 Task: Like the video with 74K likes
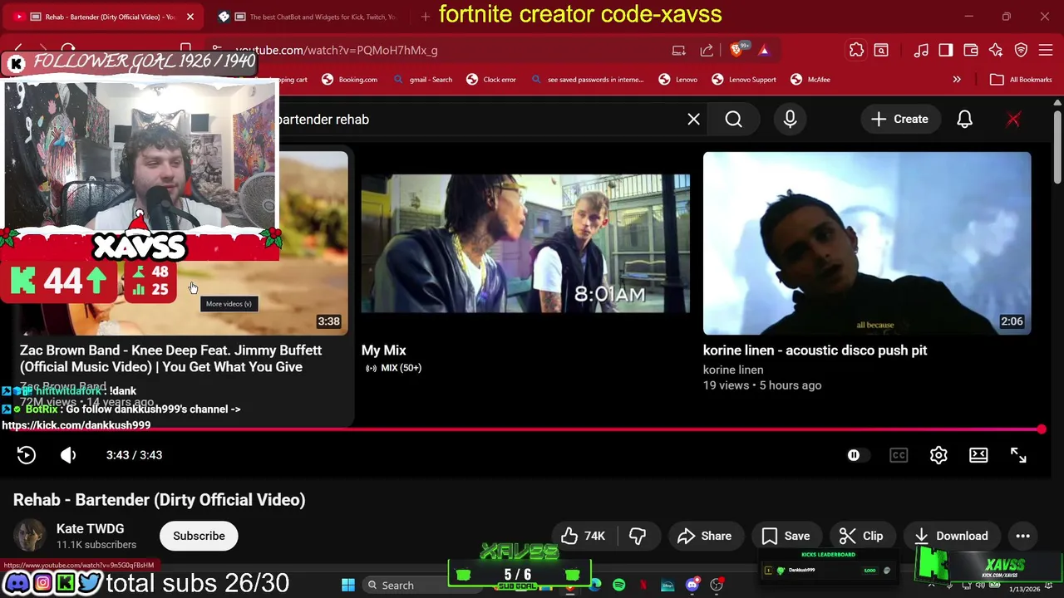click(x=584, y=537)
